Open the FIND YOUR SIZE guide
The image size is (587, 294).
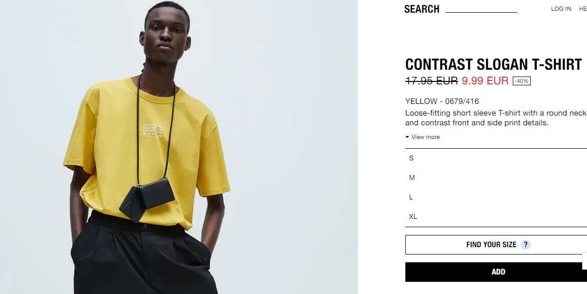click(x=496, y=245)
